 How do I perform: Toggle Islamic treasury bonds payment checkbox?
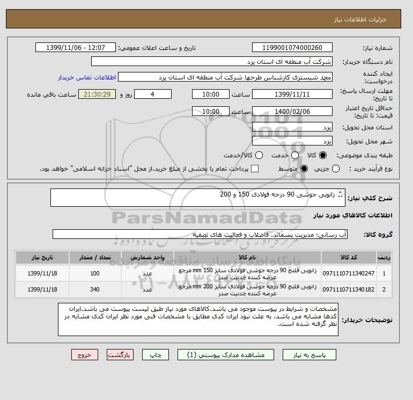pyautogui.click(x=255, y=169)
